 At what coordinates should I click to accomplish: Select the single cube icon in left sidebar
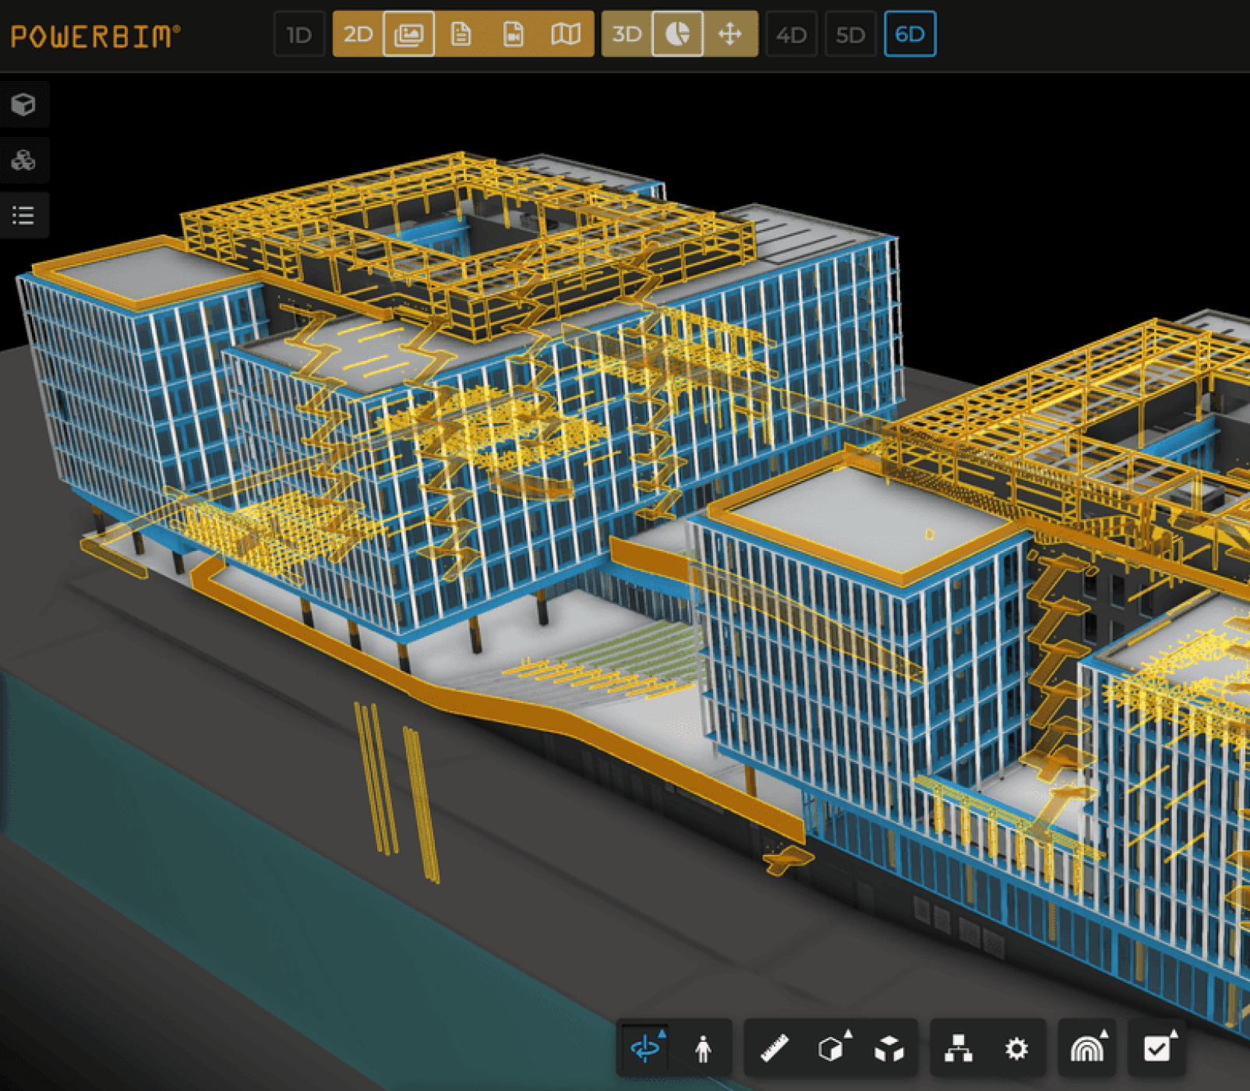click(24, 104)
